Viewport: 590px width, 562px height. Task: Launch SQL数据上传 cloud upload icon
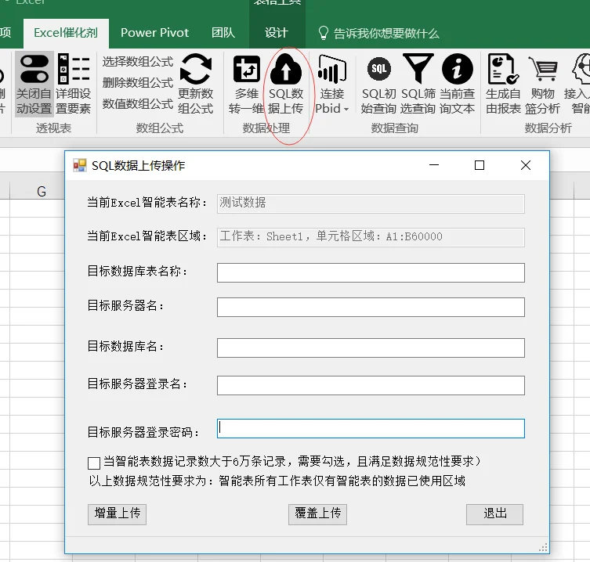(x=286, y=85)
